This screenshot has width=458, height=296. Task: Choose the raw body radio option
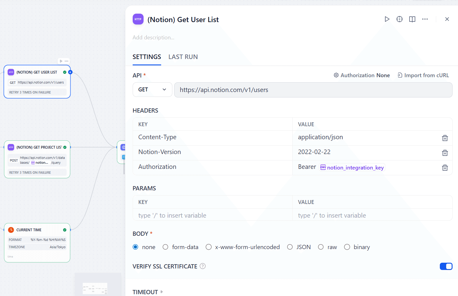coord(321,247)
